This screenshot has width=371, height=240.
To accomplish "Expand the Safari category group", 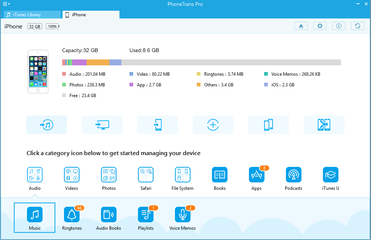I will (x=146, y=175).
